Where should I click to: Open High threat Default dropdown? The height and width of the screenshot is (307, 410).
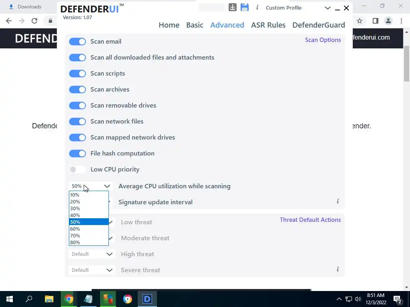click(x=92, y=254)
